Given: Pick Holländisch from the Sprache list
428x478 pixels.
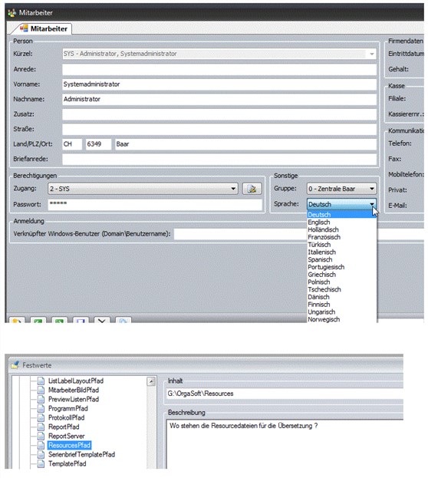Looking at the screenshot, I should coord(342,229).
